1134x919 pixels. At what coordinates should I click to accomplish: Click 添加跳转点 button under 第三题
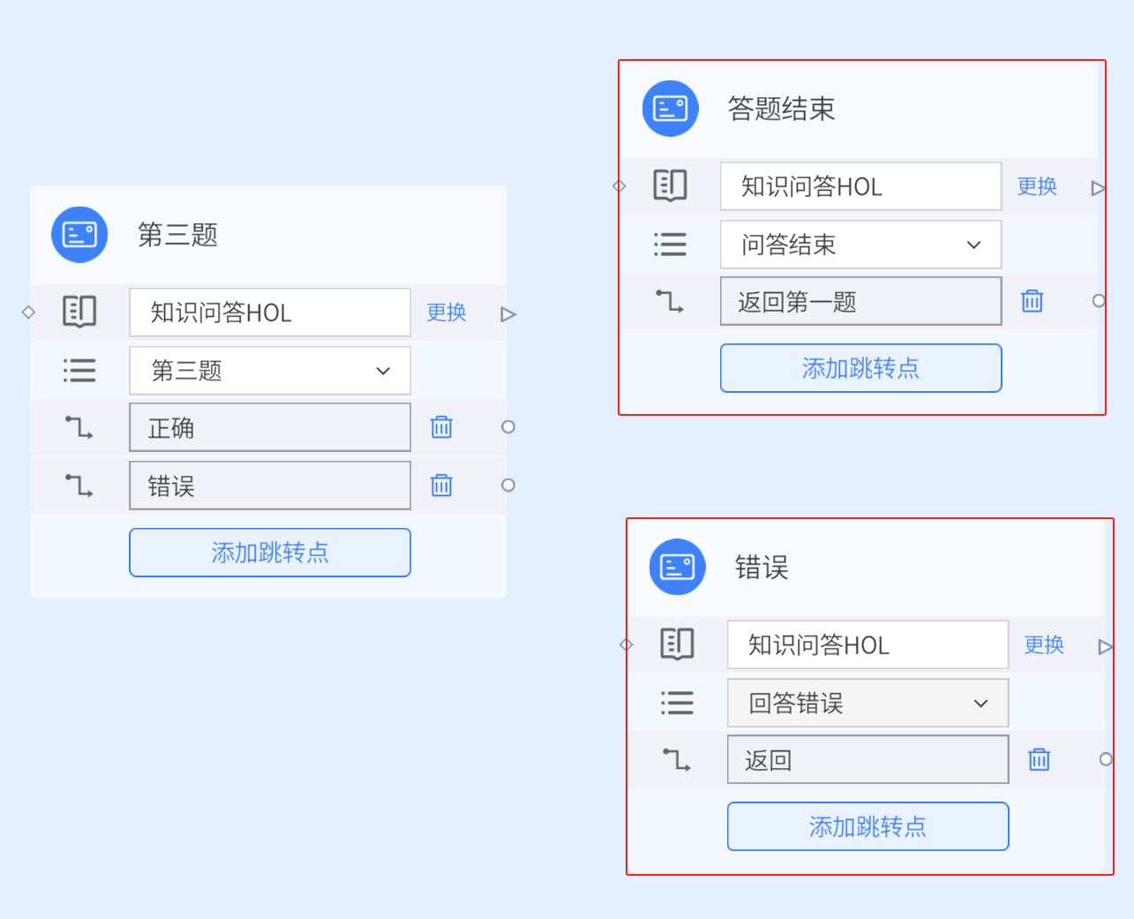(x=270, y=553)
